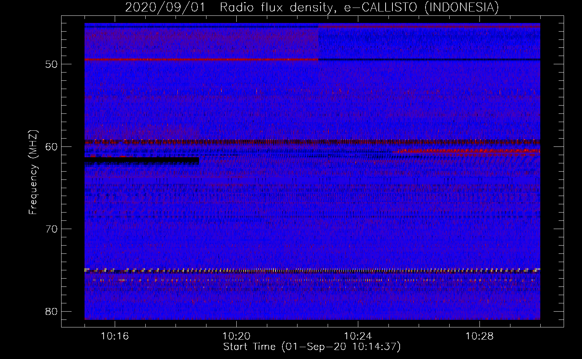The height and width of the screenshot is (359, 582).
Task: Click the yellow interference band near 75 MHz
Action: click(312, 270)
